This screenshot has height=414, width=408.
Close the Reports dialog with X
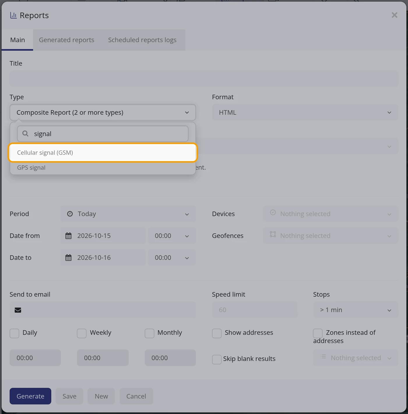pyautogui.click(x=394, y=15)
